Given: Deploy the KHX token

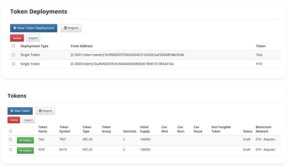Looking at the screenshot, I should tap(25, 151).
